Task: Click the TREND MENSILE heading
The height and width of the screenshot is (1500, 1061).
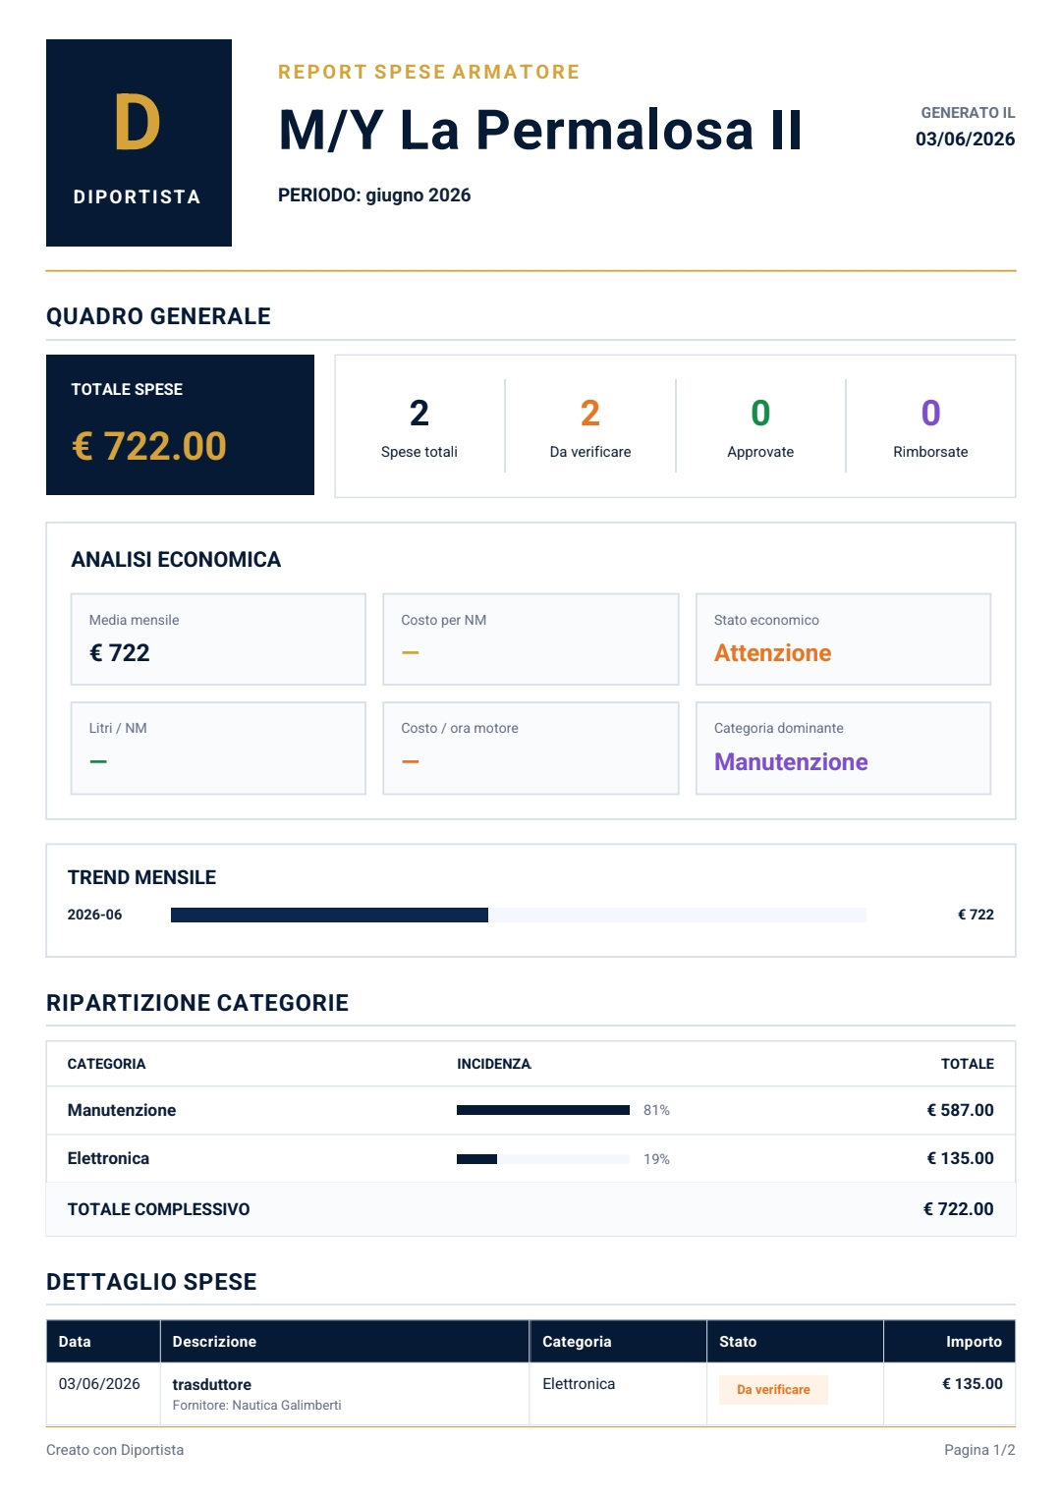Action: (x=141, y=877)
